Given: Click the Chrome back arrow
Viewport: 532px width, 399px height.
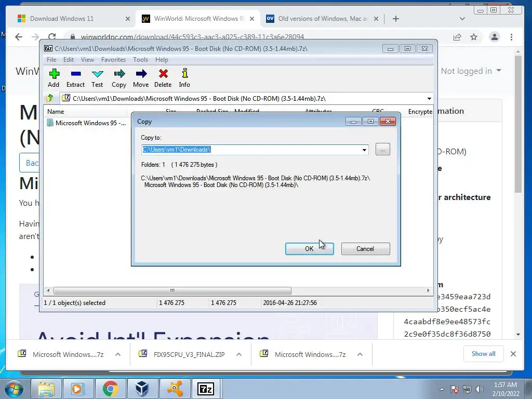Looking at the screenshot, I should tap(19, 37).
